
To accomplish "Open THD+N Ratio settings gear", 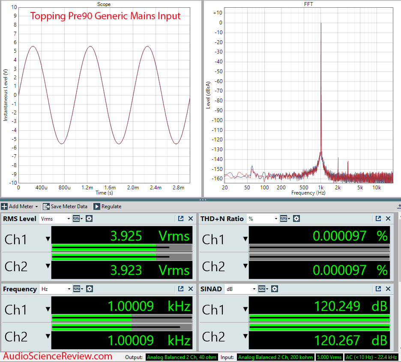I will tap(296, 218).
